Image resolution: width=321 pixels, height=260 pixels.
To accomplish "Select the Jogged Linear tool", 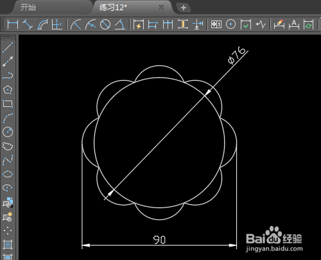I will tap(261, 24).
